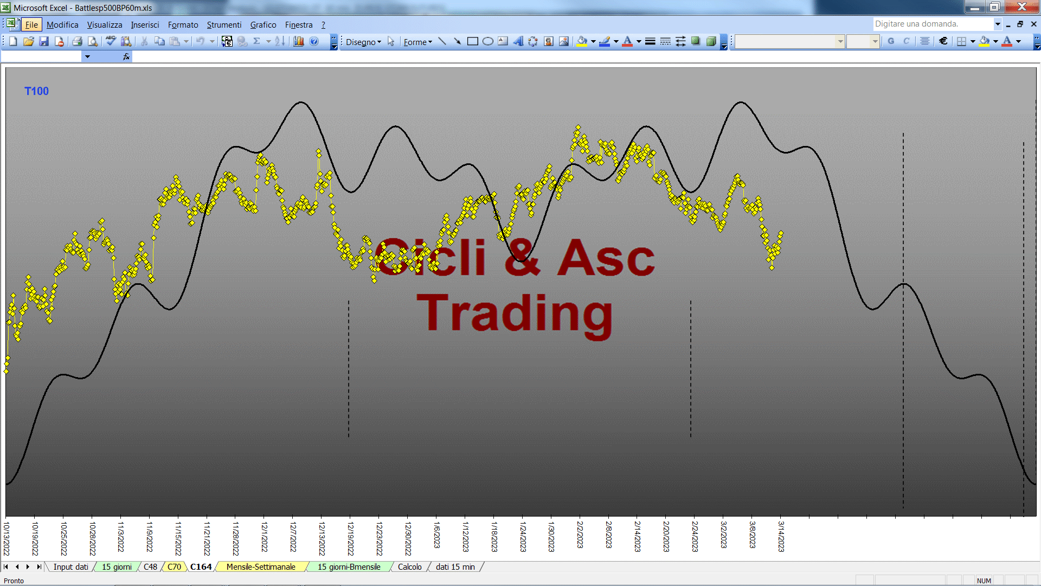Image resolution: width=1041 pixels, height=586 pixels.
Task: Insert a Text Box from drawing toolbar
Action: coord(503,41)
